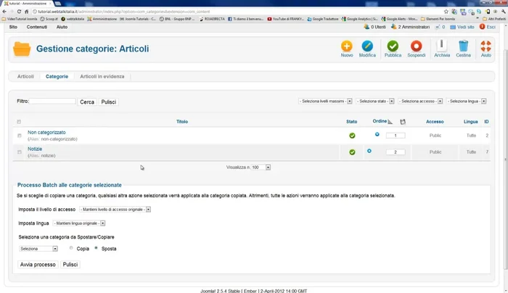Click the Pubblica green check icon
Image resolution: width=508 pixels, height=293 pixels.
tap(393, 46)
